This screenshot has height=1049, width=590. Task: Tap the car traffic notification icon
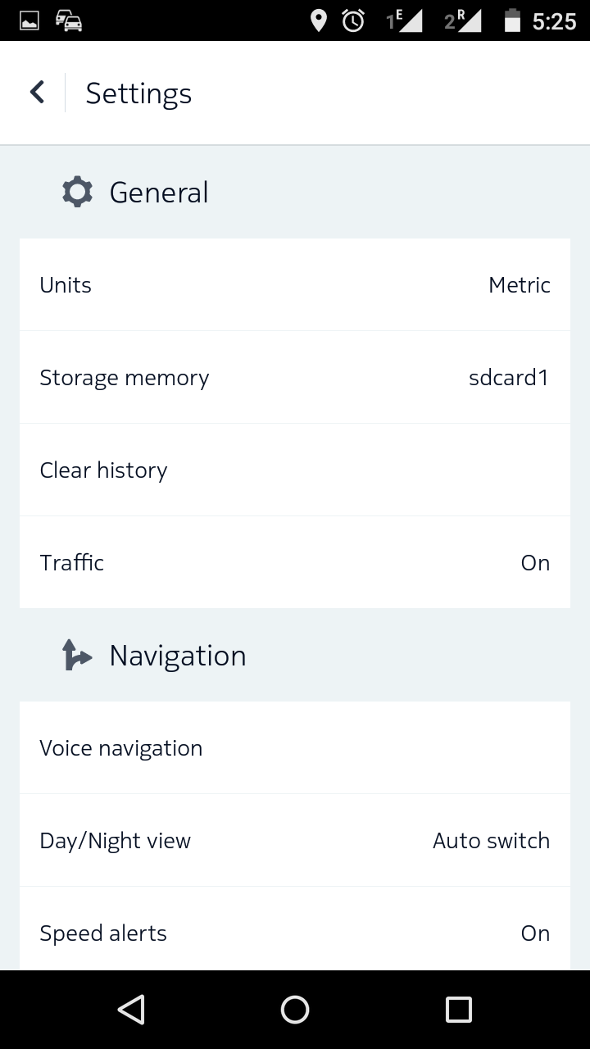69,21
